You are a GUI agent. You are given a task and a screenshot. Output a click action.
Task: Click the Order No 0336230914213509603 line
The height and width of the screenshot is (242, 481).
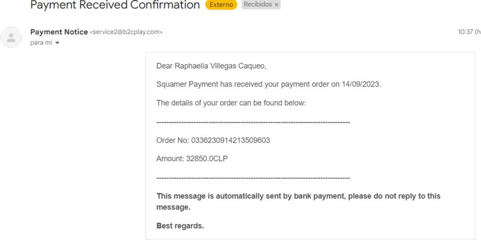coord(213,141)
